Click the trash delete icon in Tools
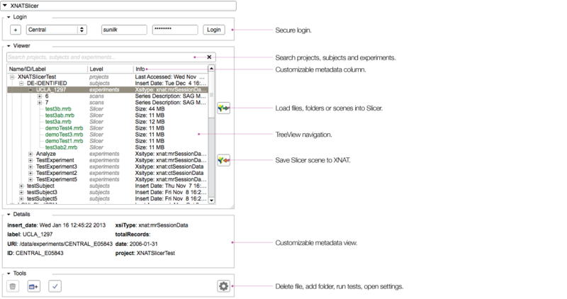Image resolution: width=567 pixels, height=299 pixels. tap(13, 286)
